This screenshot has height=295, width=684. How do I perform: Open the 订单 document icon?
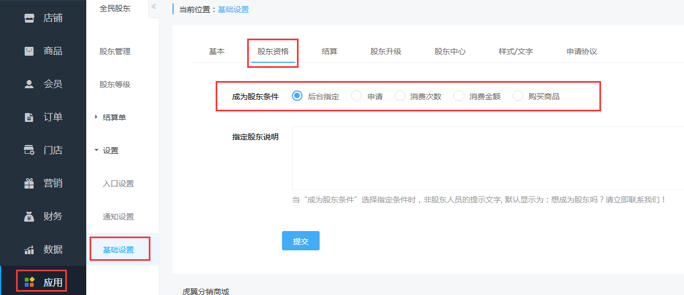(29, 117)
